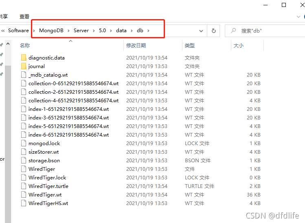Sort files by 名称 column header
The image size is (305, 223).
click(25, 46)
